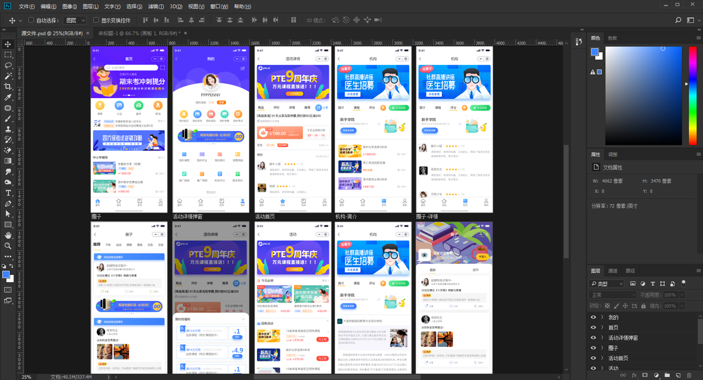The image size is (703, 380).
Task: Click the 文档属性 label in properties
Action: [613, 168]
